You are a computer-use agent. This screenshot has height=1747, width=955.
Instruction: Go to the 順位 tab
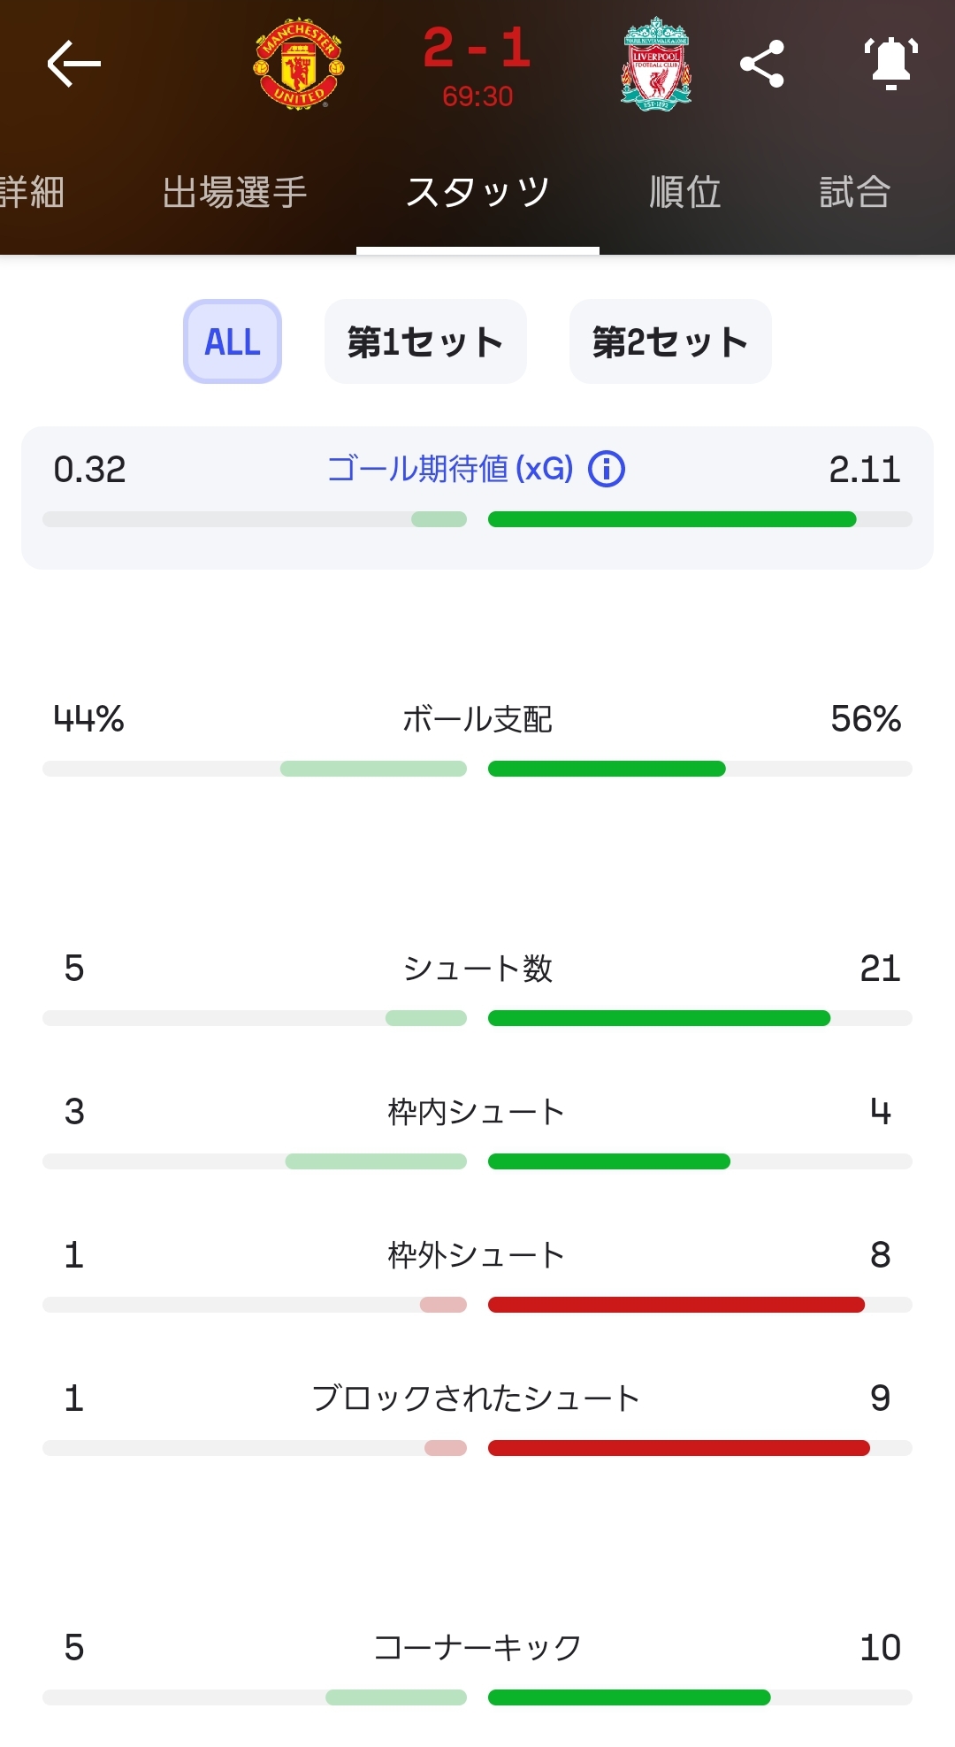[x=685, y=192]
